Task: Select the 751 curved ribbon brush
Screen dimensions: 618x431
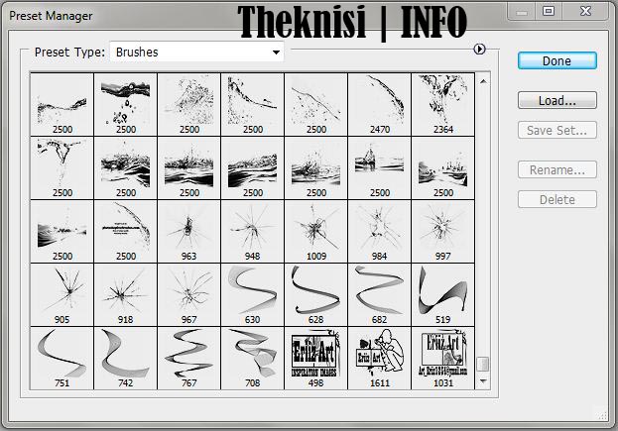Action: [x=62, y=358]
